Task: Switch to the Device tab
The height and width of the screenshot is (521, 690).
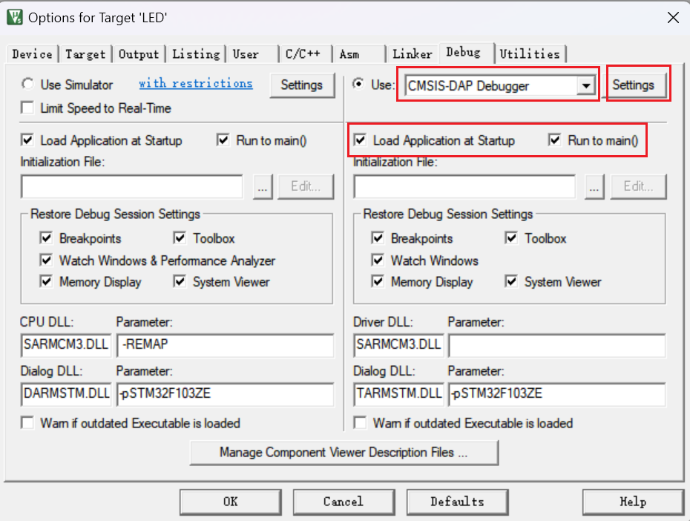Action: (x=32, y=54)
